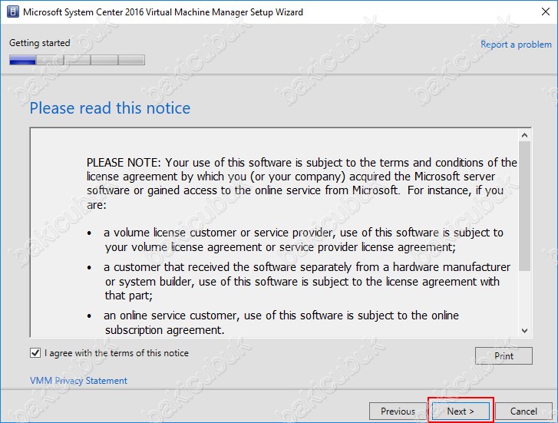This screenshot has height=423, width=558.
Task: Open the Report a problem link
Action: click(515, 45)
